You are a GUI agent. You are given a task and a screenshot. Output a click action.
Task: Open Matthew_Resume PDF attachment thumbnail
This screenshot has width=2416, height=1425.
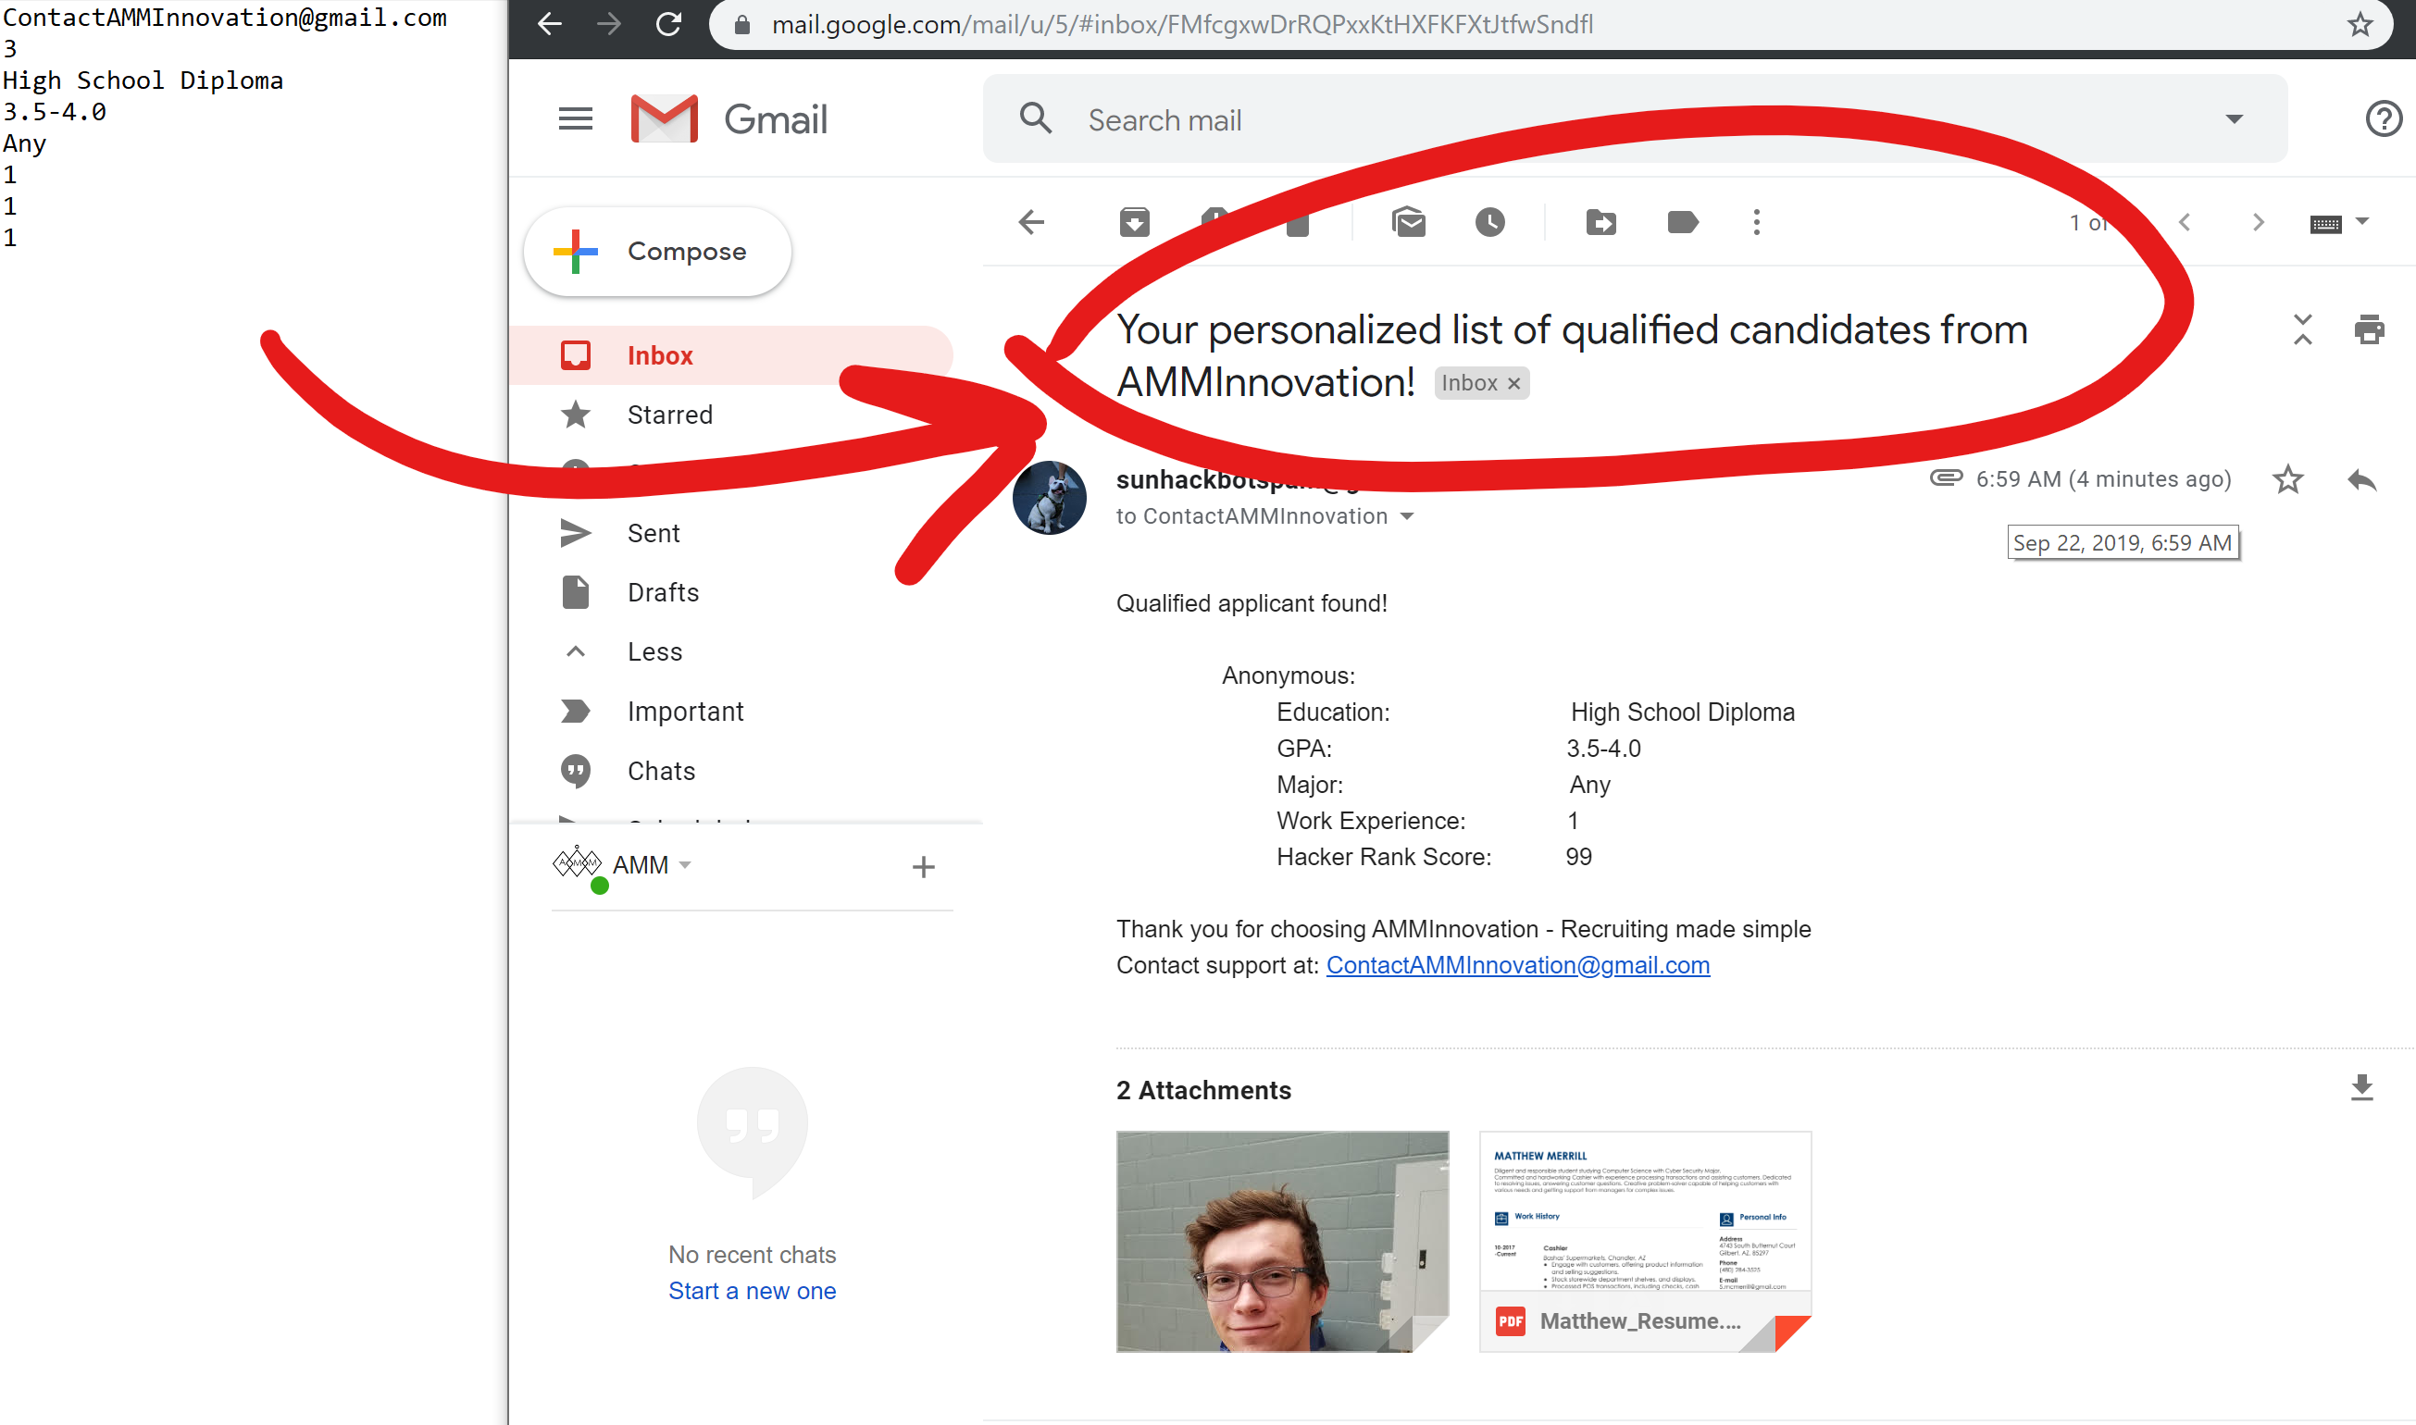1645,1241
